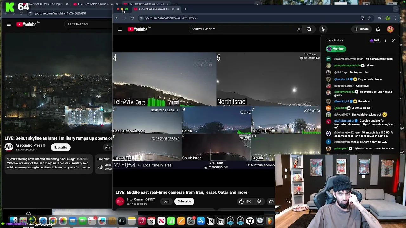The height and width of the screenshot is (228, 406).
Task: Click the Beirut camera 9 feed
Action: (217, 120)
